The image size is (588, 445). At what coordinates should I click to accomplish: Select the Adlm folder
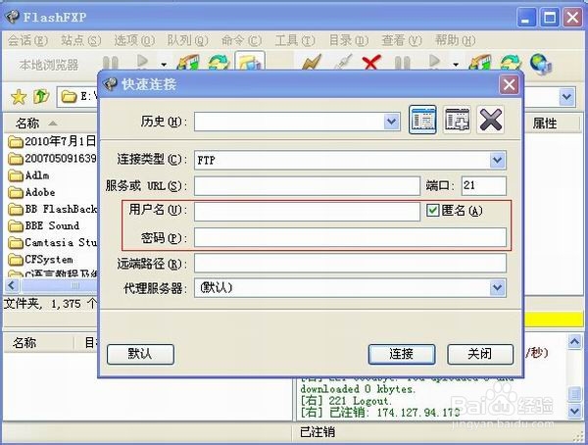pyautogui.click(x=28, y=175)
